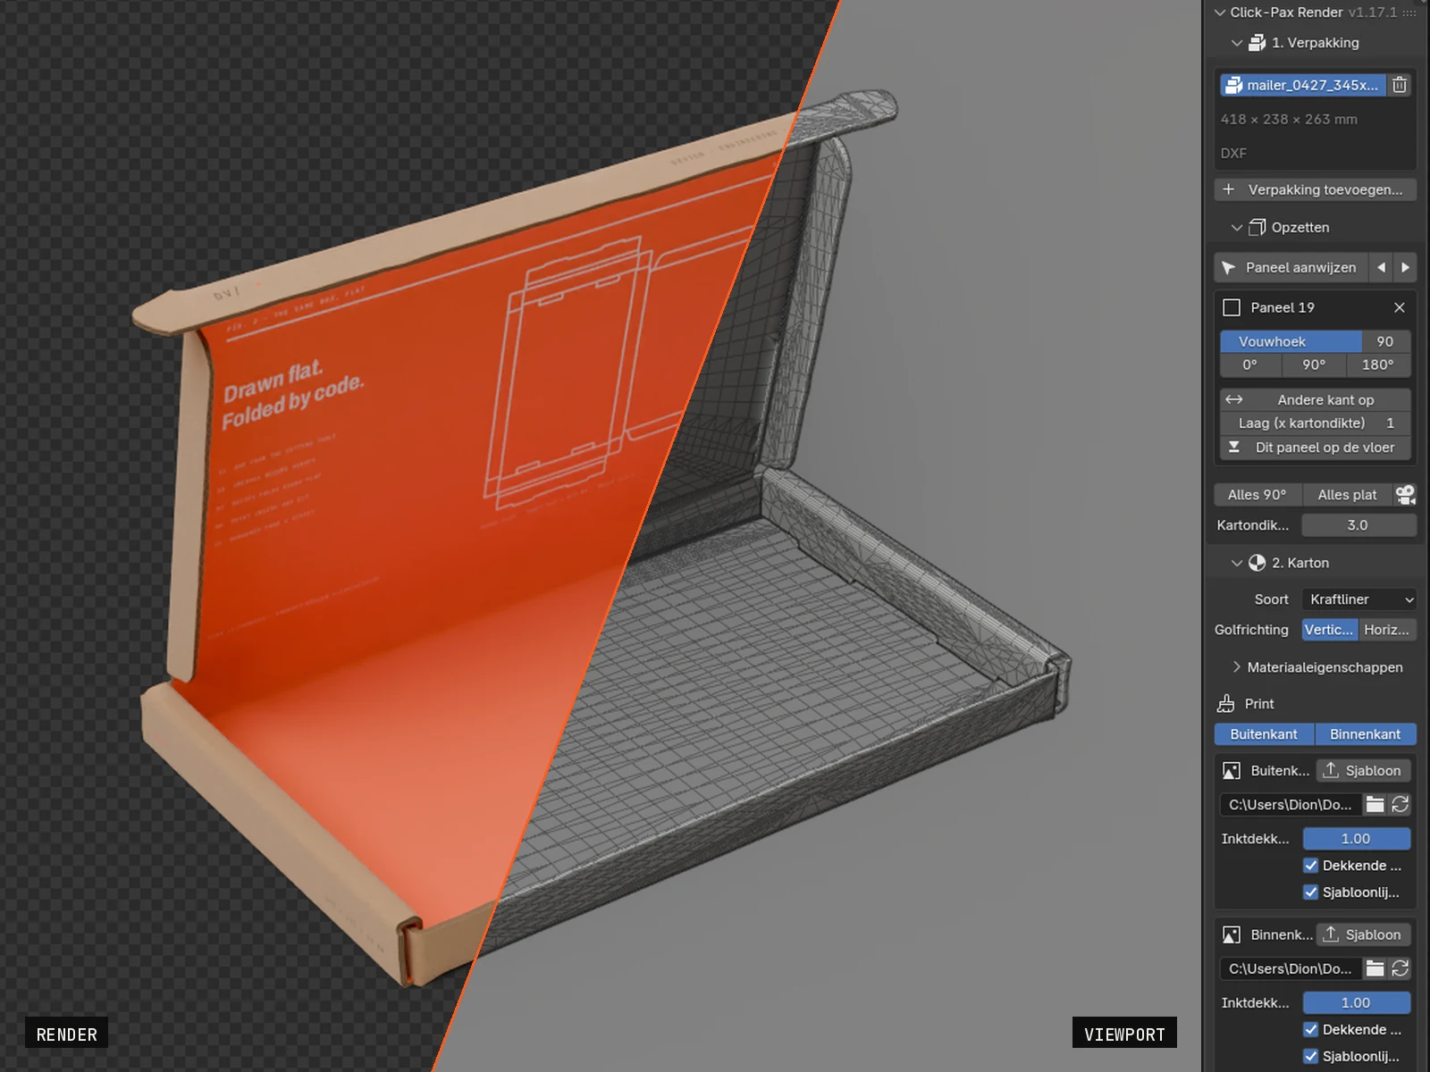Close the Paneel 19 box with X

[1400, 307]
